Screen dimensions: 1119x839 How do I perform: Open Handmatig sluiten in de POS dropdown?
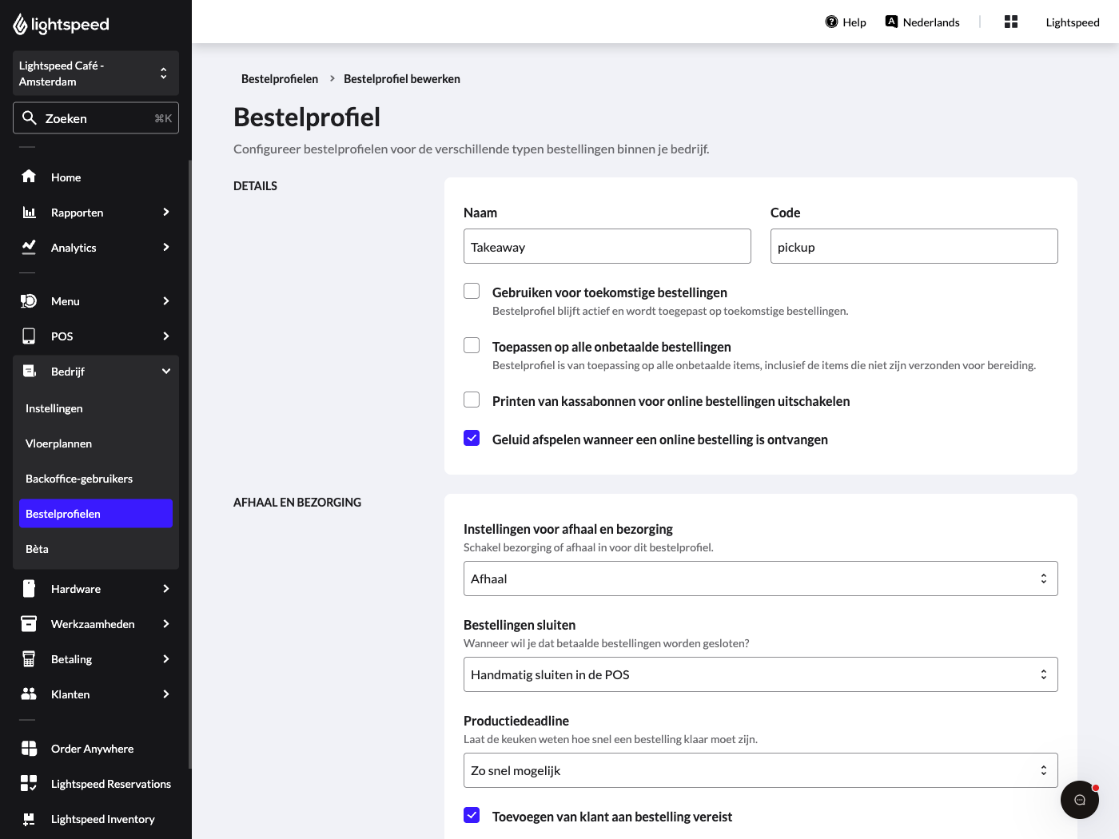pos(761,674)
